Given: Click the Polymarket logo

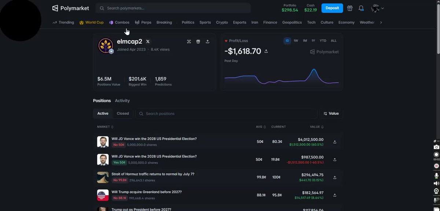Looking at the screenshot, I should tap(71, 8).
